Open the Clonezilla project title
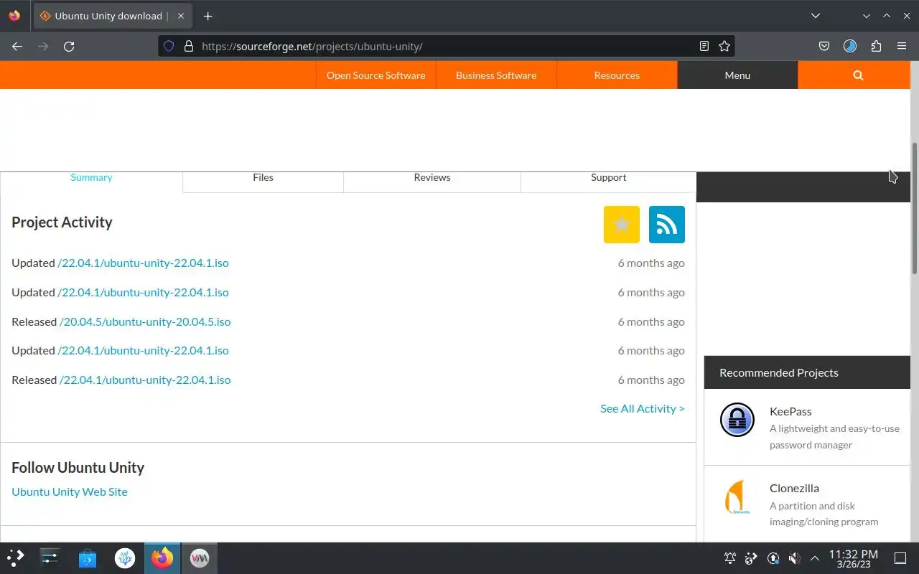The image size is (919, 574). 794,488
